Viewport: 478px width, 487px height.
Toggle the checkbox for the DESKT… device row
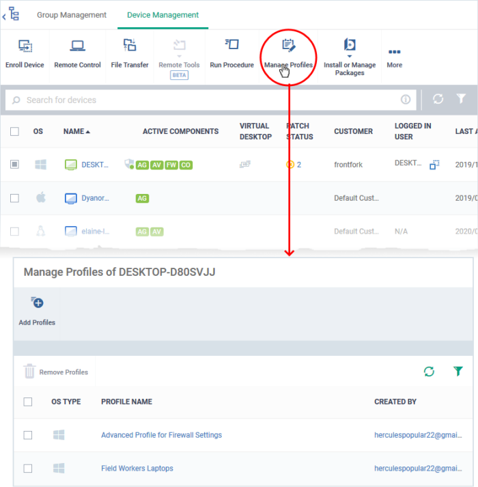tap(14, 165)
